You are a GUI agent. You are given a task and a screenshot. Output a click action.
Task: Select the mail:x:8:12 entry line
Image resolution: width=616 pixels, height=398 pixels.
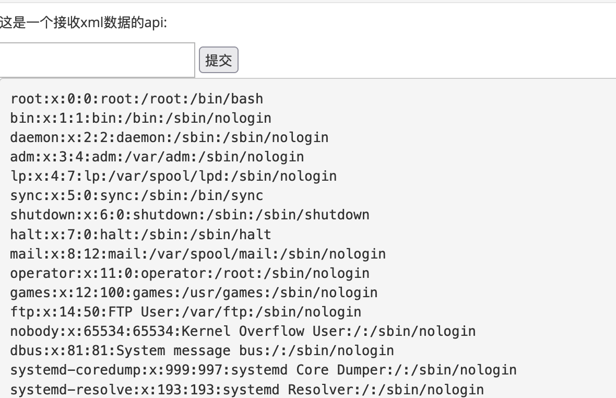[x=198, y=254]
